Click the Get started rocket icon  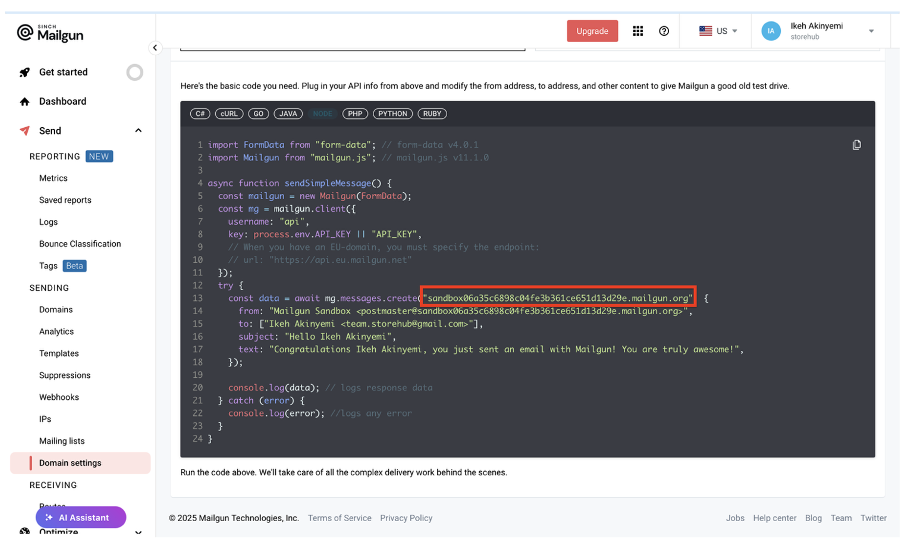(24, 72)
